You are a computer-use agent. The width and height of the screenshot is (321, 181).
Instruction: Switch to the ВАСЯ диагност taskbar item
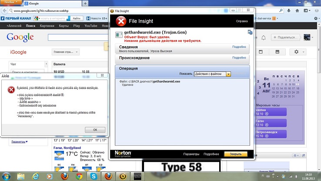[x=137, y=177]
